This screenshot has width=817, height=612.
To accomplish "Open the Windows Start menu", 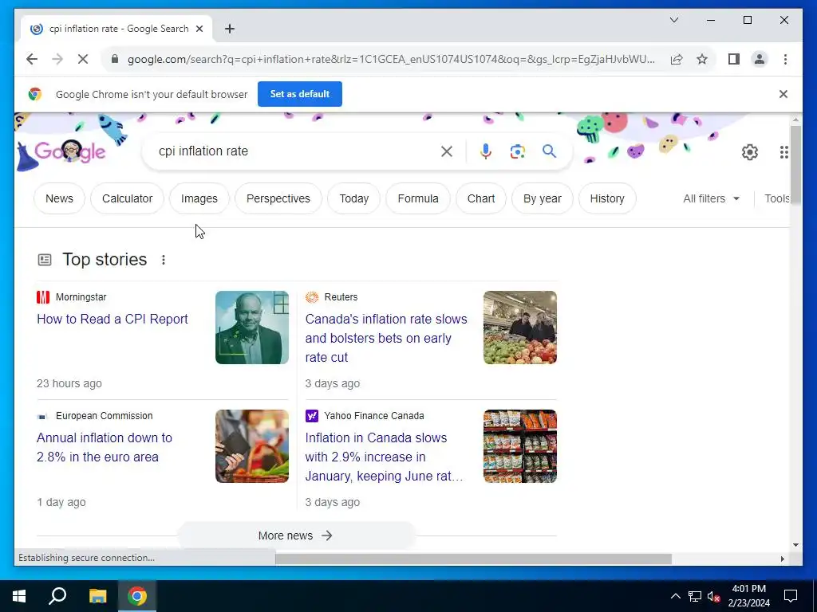I will tap(19, 596).
